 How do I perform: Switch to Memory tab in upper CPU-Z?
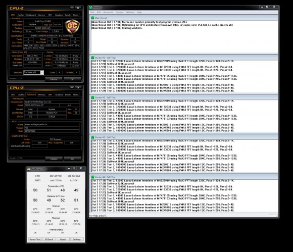tap(41, 15)
